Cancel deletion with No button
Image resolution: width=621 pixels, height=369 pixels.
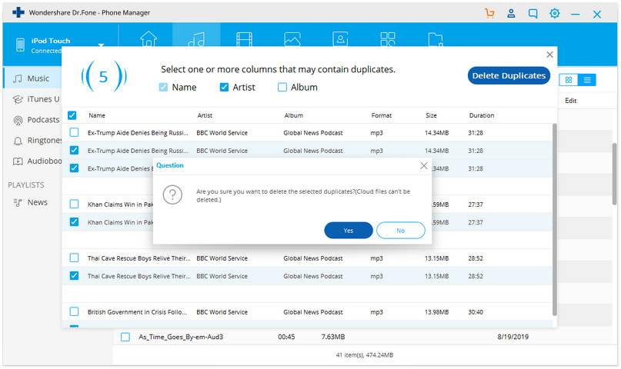[x=401, y=230]
